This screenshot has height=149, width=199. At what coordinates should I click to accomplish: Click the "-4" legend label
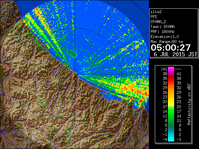pyautogui.click(x=165, y=139)
